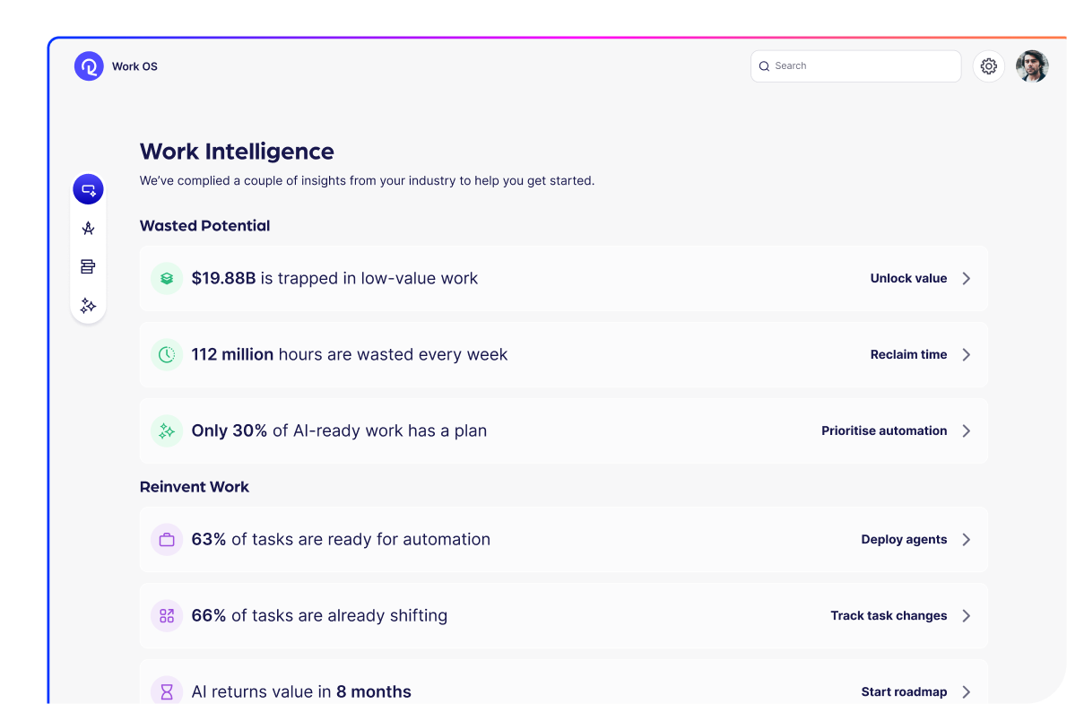1067x704 pixels.
Task: Open the settings gear in the top bar
Action: tap(988, 65)
